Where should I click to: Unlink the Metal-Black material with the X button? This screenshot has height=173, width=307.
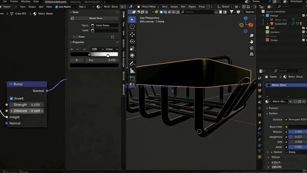[x=304, y=102]
